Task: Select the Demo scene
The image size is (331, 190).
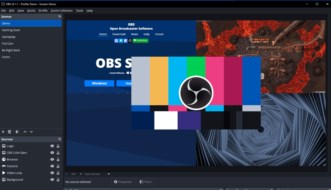Action: click(x=31, y=23)
